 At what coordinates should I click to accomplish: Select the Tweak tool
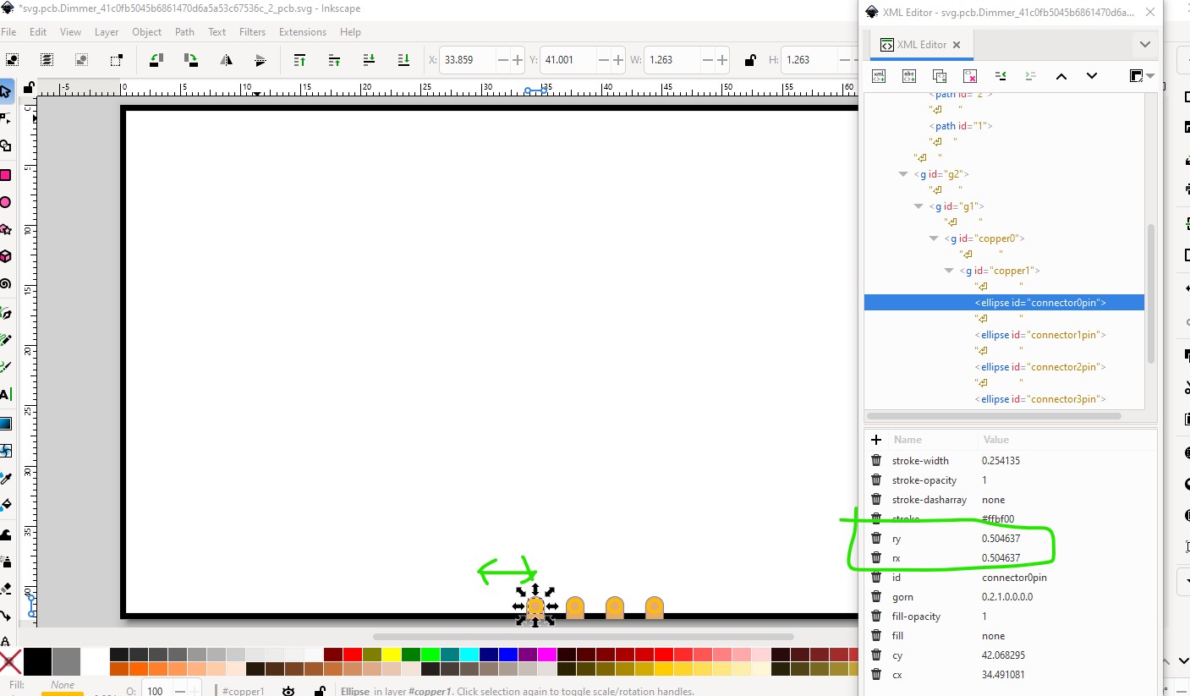[x=5, y=534]
